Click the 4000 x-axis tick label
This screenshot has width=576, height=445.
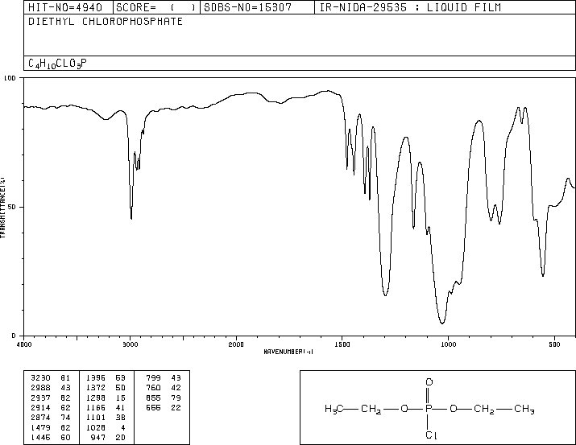click(24, 344)
